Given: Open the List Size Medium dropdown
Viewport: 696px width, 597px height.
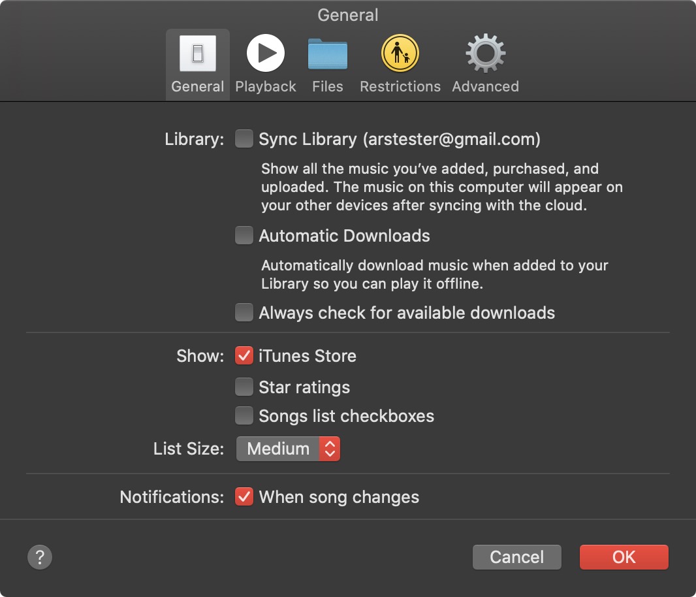Looking at the screenshot, I should click(x=279, y=449).
